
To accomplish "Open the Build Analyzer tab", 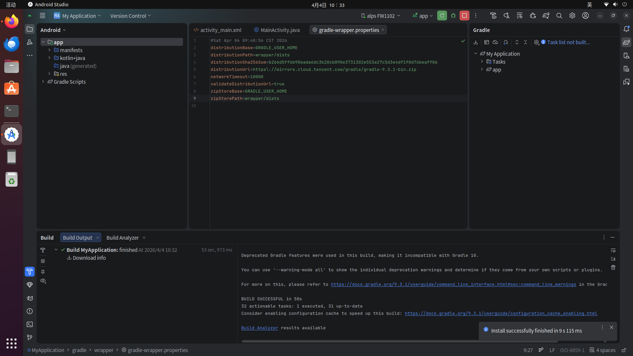I will point(123,238).
